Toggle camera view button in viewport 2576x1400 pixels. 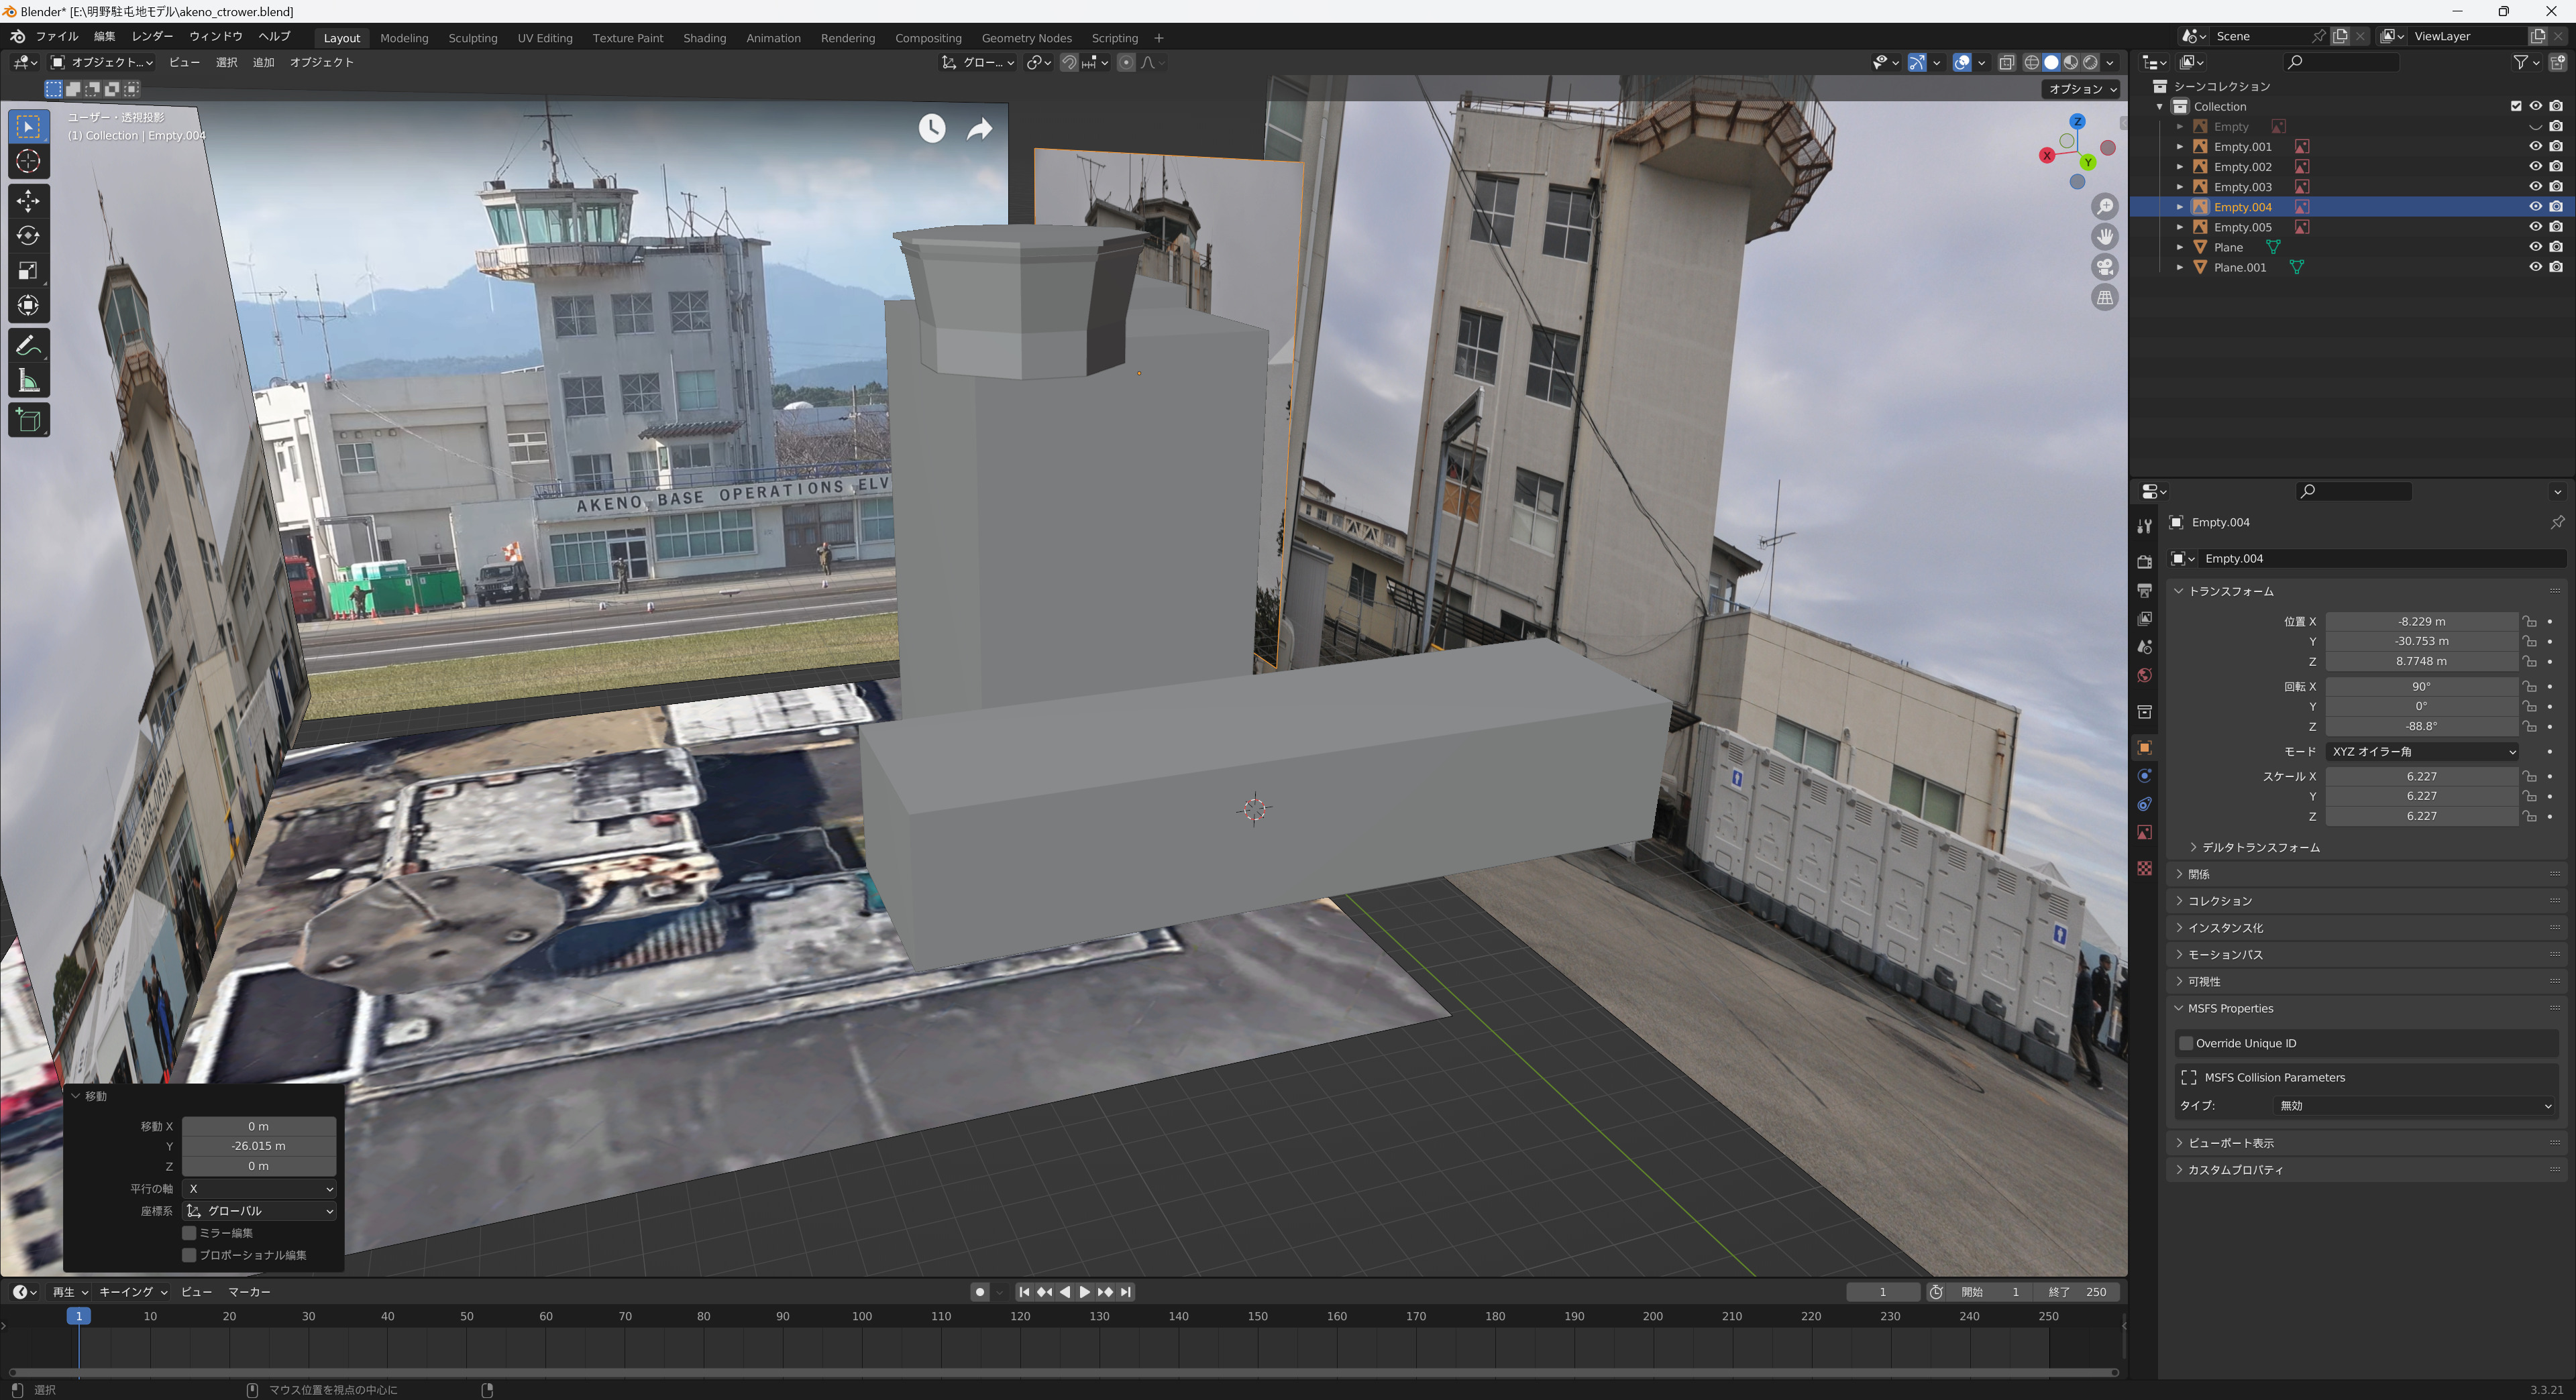tap(2105, 267)
